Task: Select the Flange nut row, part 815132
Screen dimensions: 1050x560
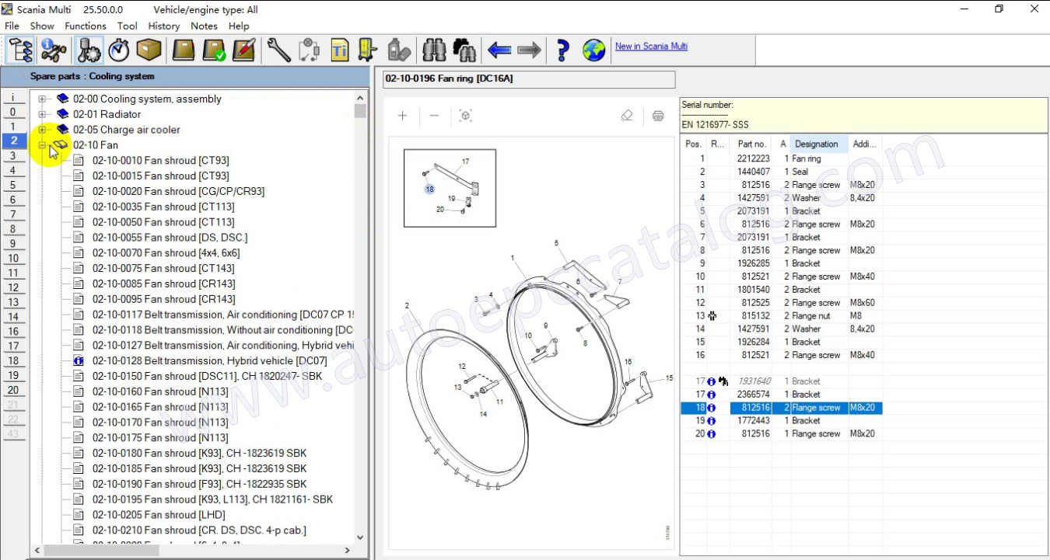Action: [x=781, y=316]
